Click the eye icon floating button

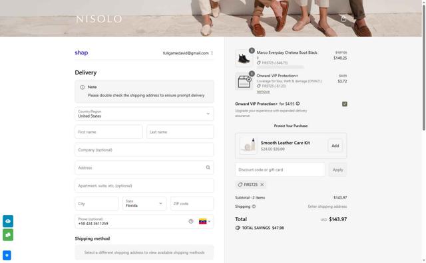click(8, 221)
